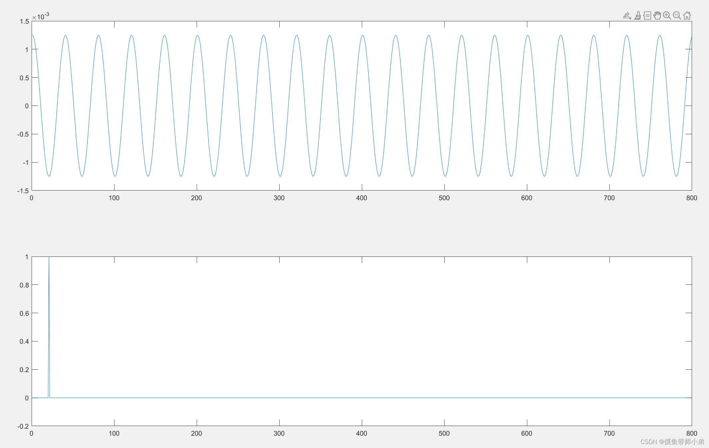Restore view with the home icon
Viewport: 709px width, 448px height.
[x=687, y=16]
